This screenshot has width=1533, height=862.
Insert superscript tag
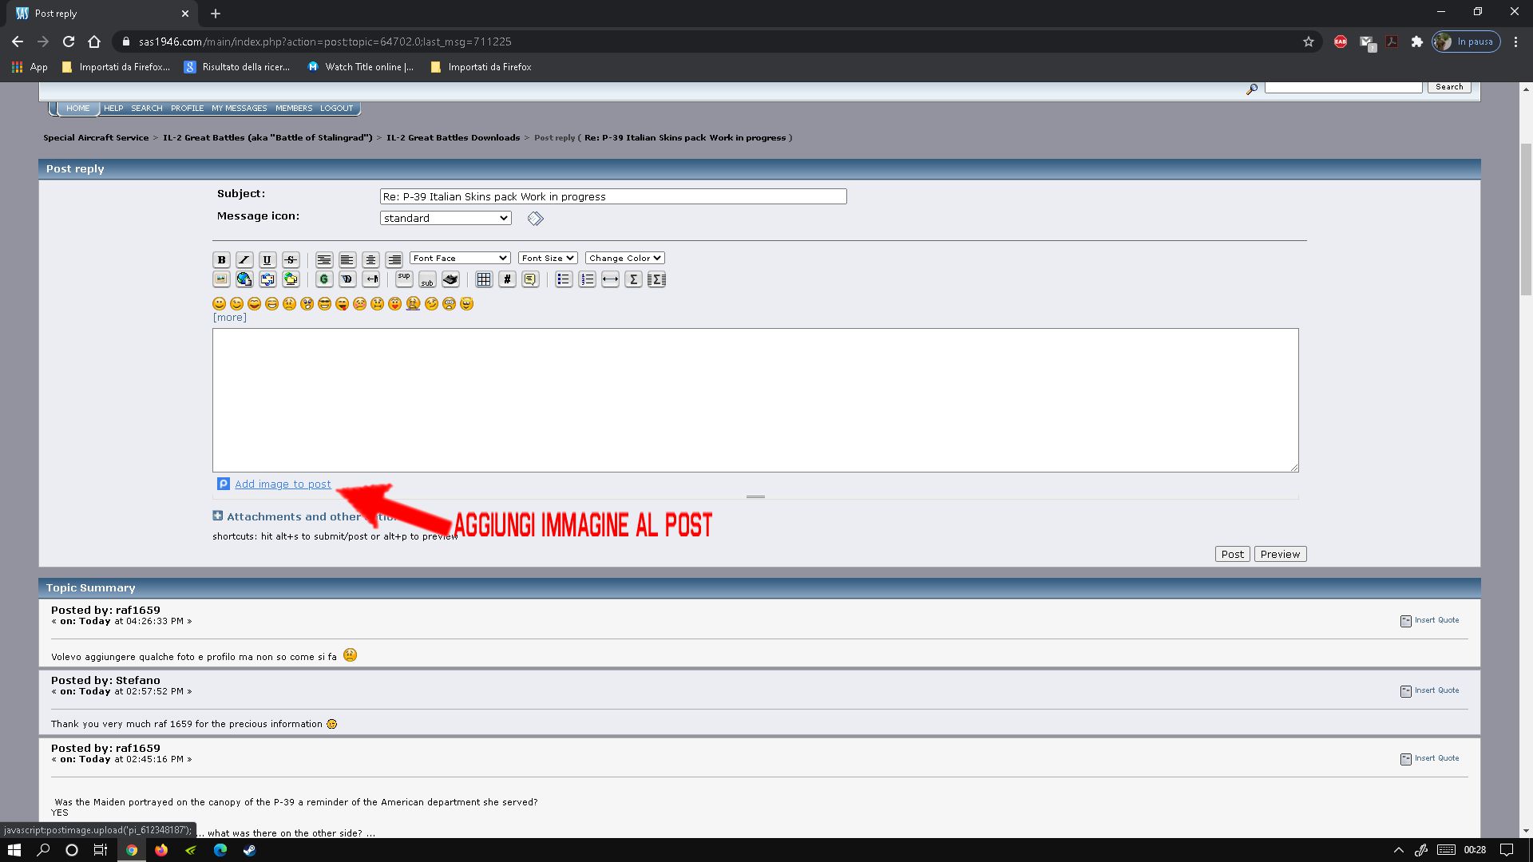[x=404, y=279]
